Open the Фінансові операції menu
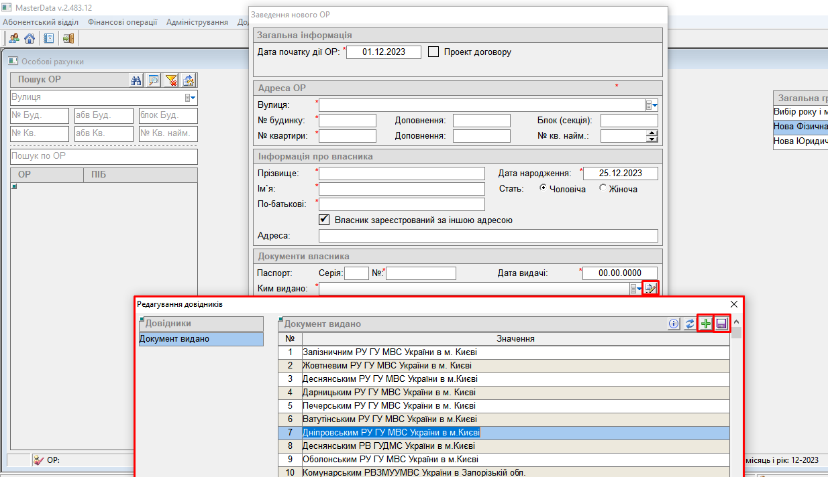Image resolution: width=828 pixels, height=477 pixels. click(122, 22)
